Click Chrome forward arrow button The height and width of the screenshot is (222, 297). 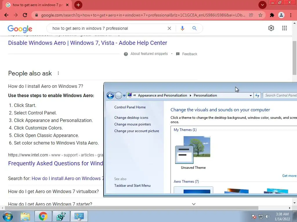point(16,15)
